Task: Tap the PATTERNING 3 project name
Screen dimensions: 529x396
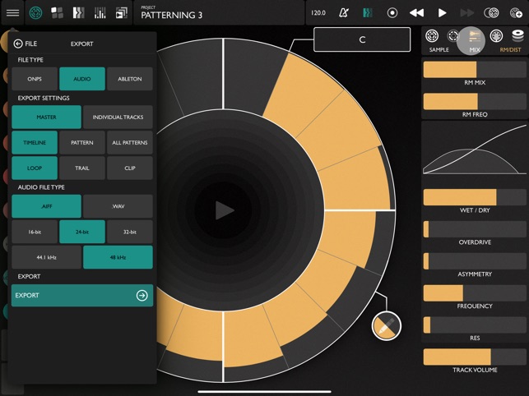Action: tap(171, 15)
